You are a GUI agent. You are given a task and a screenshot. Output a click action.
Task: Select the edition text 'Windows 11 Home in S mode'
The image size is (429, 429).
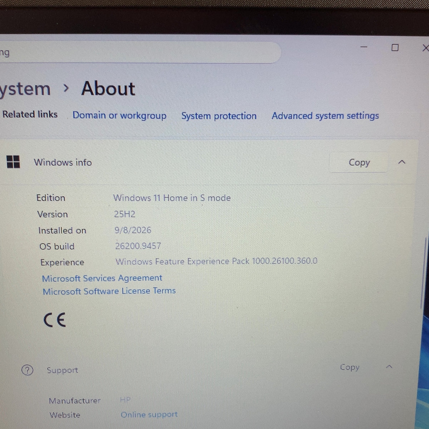coord(172,198)
